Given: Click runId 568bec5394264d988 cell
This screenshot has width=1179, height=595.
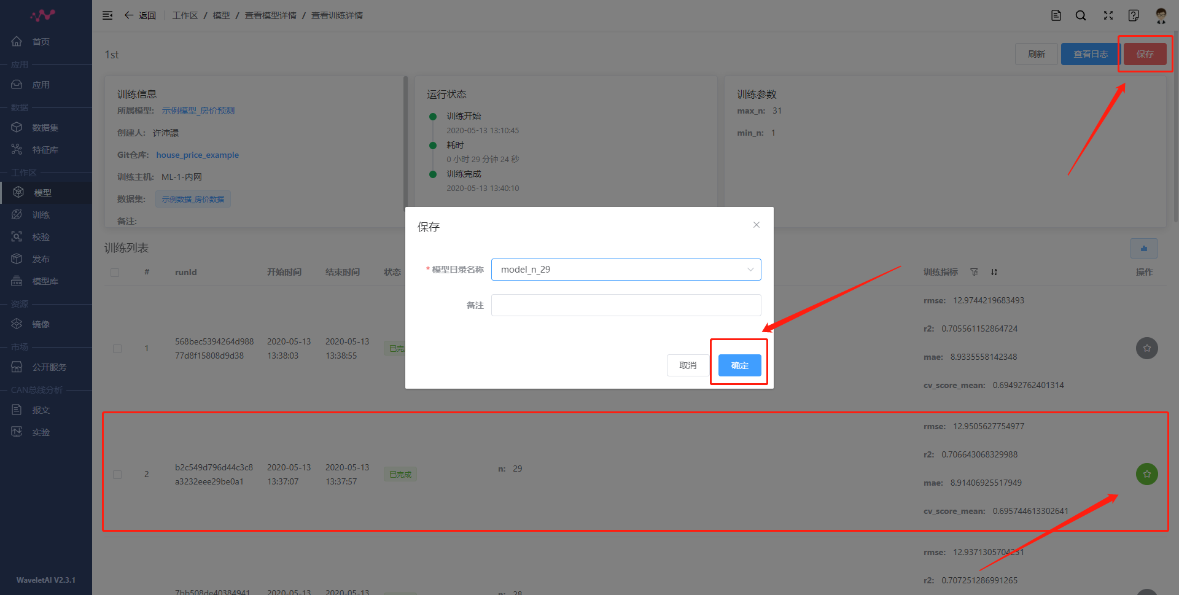Looking at the screenshot, I should coord(214,348).
